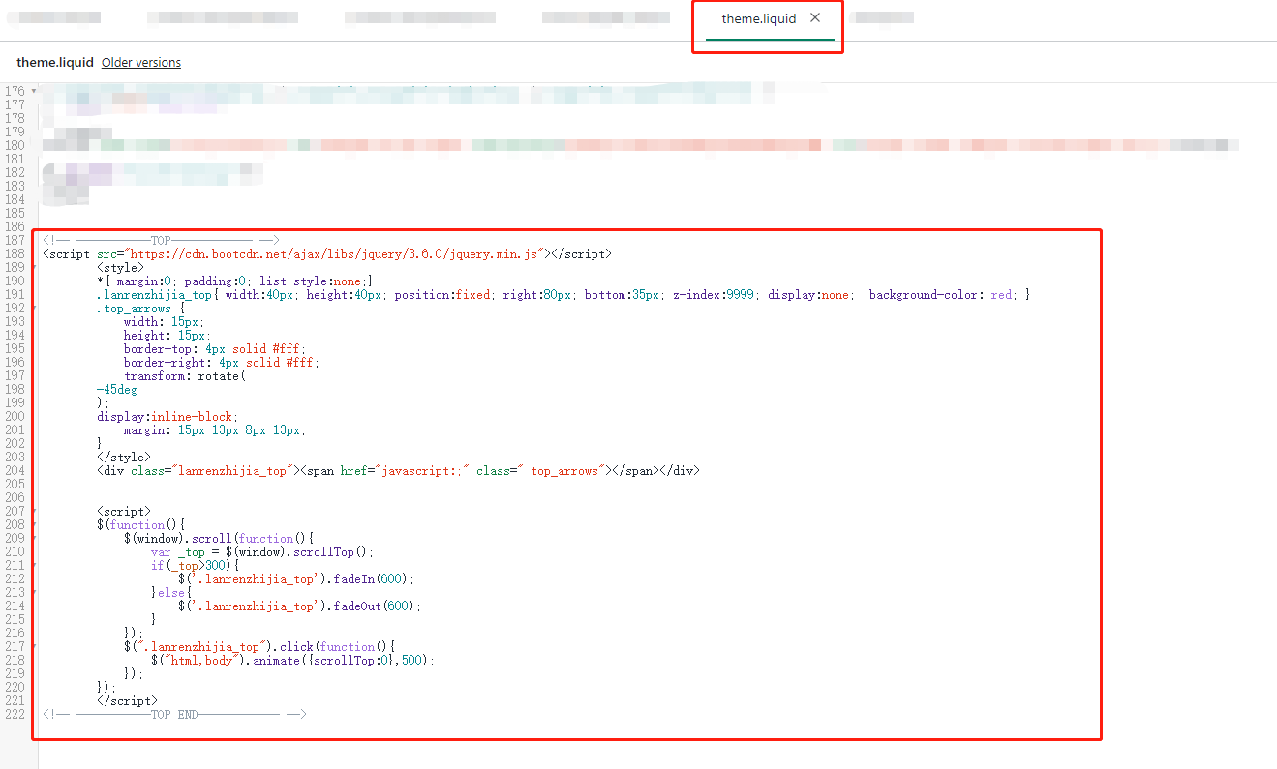Collapse the code fold at line 176
The height and width of the screenshot is (769, 1277).
coord(34,91)
